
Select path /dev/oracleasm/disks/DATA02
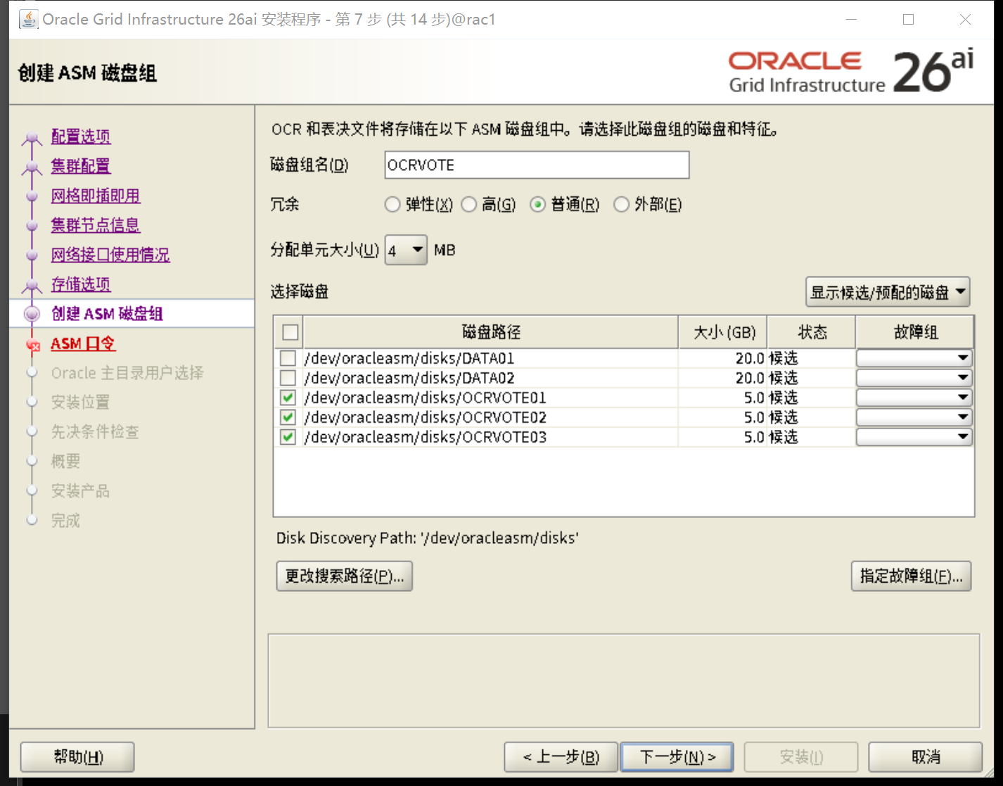click(x=409, y=378)
